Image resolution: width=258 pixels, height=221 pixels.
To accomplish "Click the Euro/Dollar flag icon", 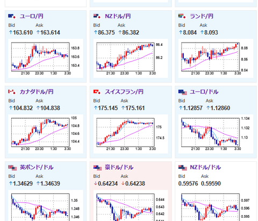I will tap(183, 92).
